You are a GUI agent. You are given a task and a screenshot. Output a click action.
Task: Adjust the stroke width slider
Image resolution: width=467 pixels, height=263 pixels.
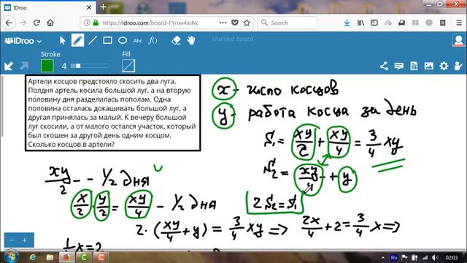90,66
